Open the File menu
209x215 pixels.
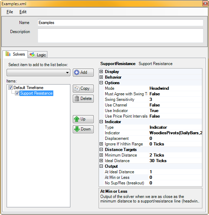(x=10, y=12)
